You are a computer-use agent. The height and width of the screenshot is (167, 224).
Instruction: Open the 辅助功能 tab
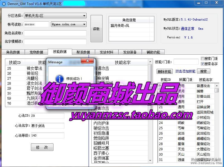(x=153, y=52)
